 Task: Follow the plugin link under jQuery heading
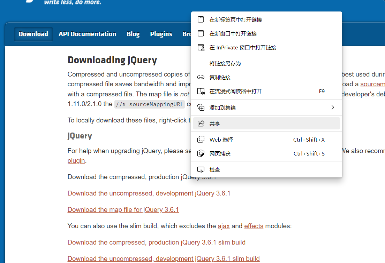click(x=76, y=161)
